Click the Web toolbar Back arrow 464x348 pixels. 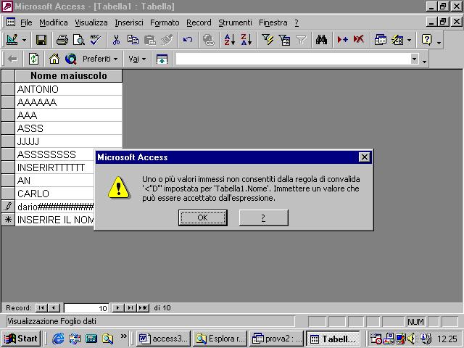pyautogui.click(x=12, y=59)
